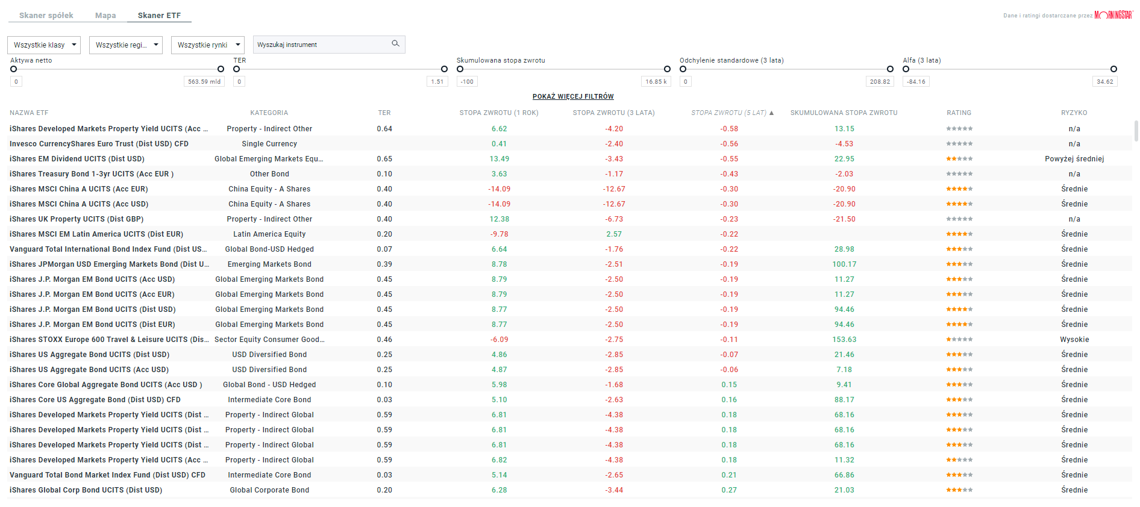Open iShares MSCI EM Latin America UCITS row
Viewport: 1140px width, 507px height.
569,234
